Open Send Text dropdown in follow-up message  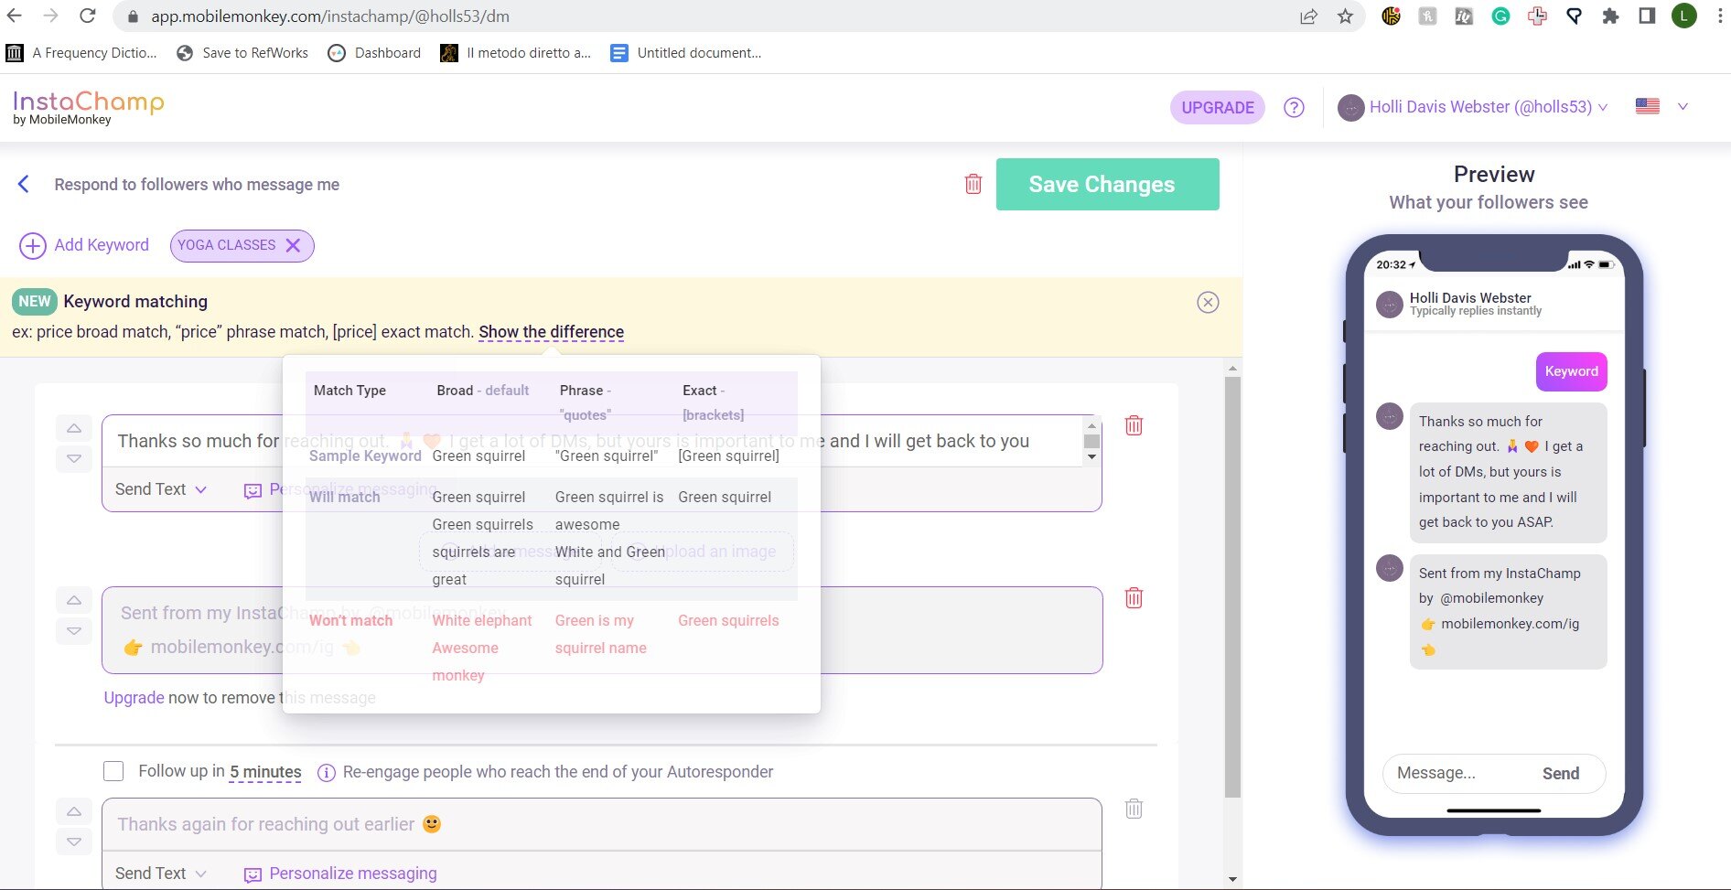161,874
